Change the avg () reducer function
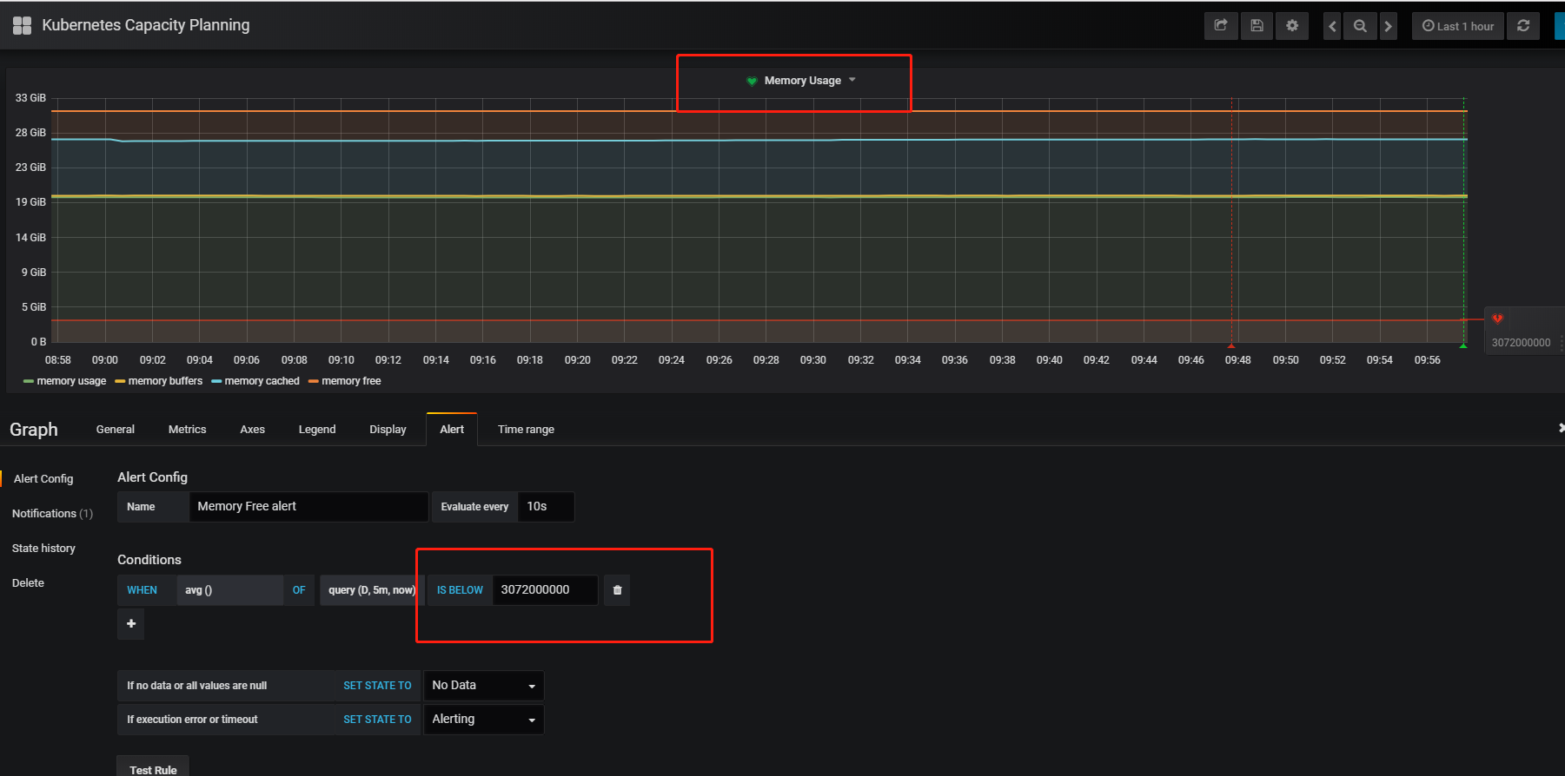 tap(229, 590)
